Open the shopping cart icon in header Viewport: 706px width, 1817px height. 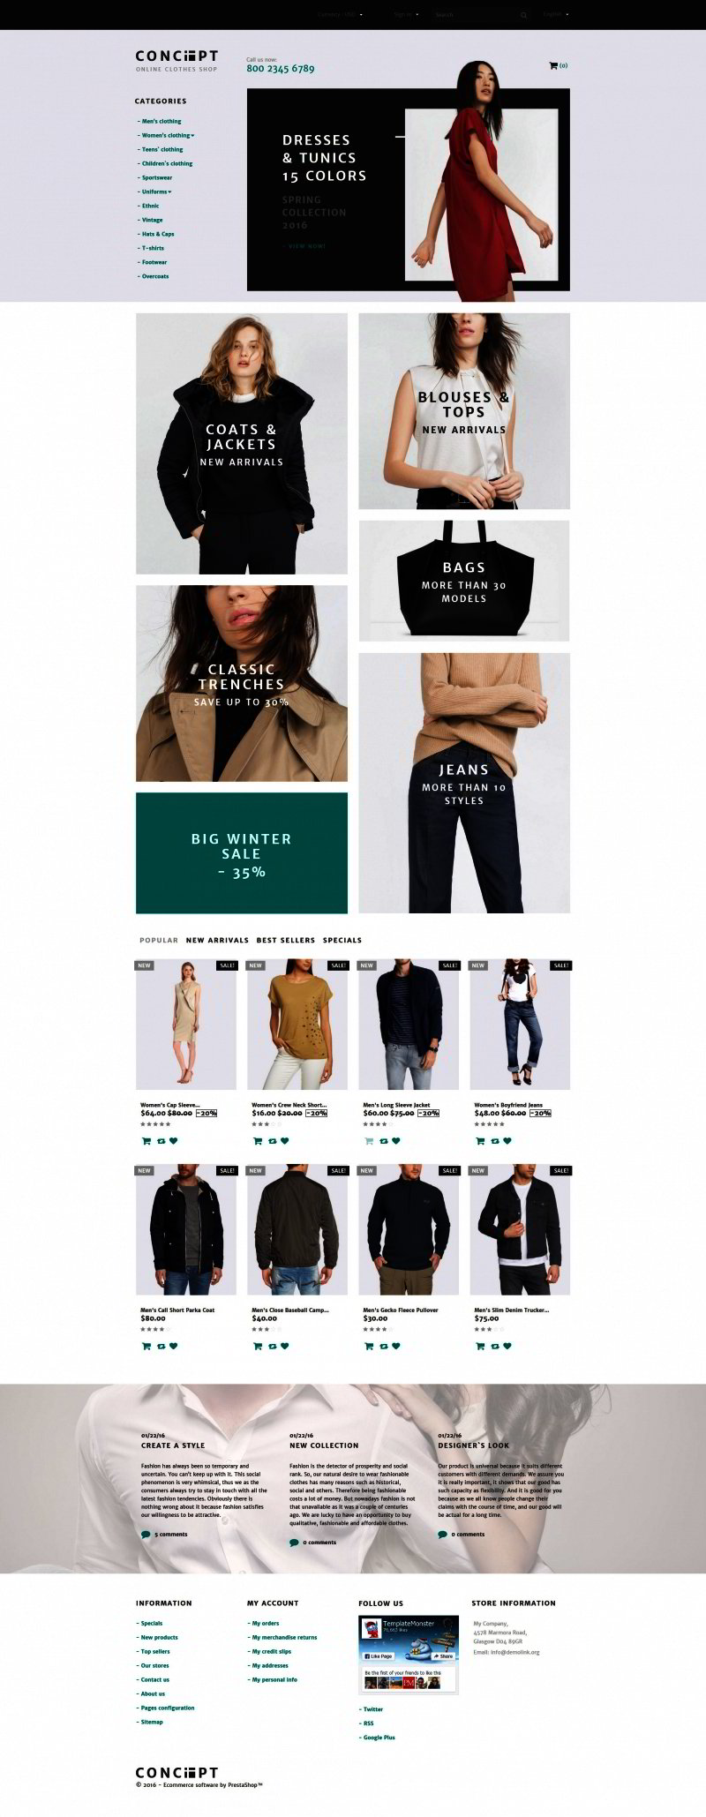553,65
